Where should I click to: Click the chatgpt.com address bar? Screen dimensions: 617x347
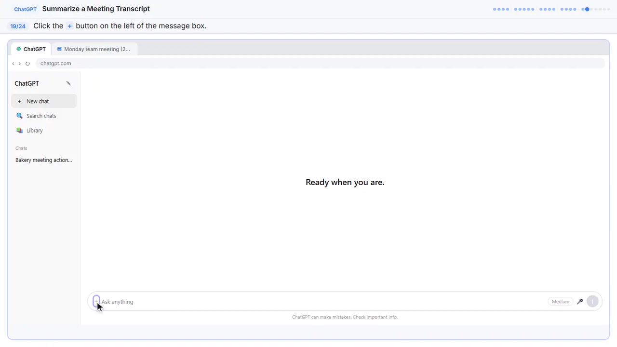[320, 64]
